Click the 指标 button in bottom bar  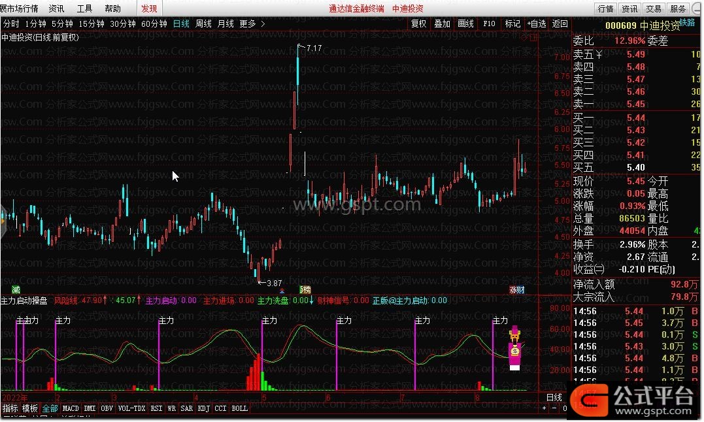[10, 408]
